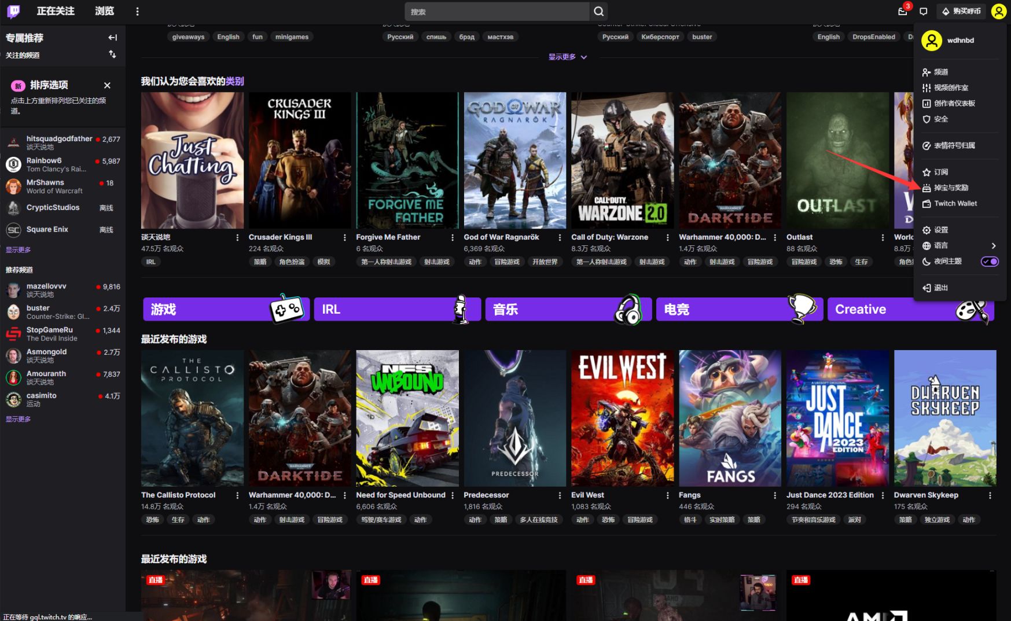Open the Just Chatting category thumbnail
Image resolution: width=1011 pixels, height=621 pixels.
coord(192,160)
